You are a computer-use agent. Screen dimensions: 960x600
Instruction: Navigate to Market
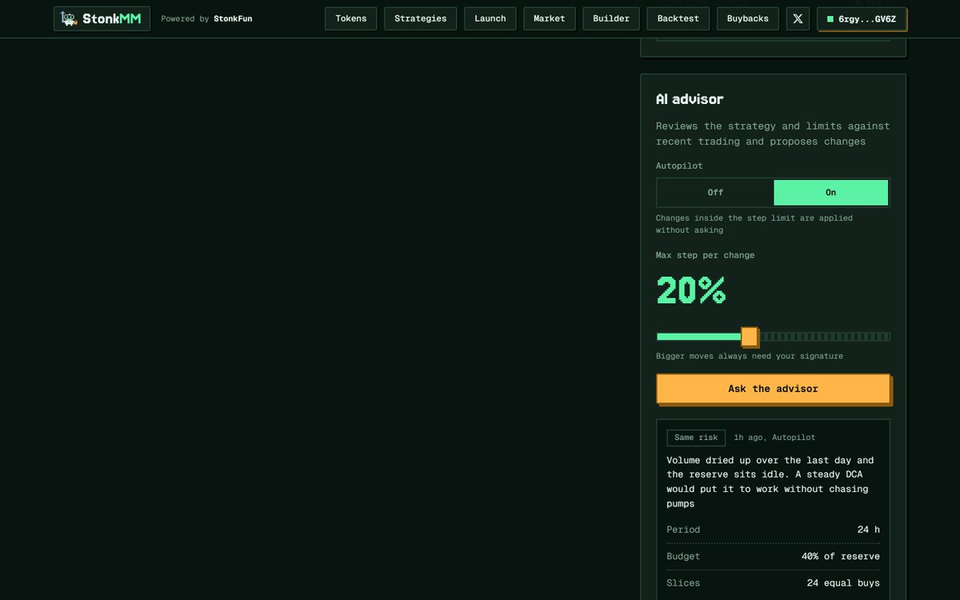550,18
